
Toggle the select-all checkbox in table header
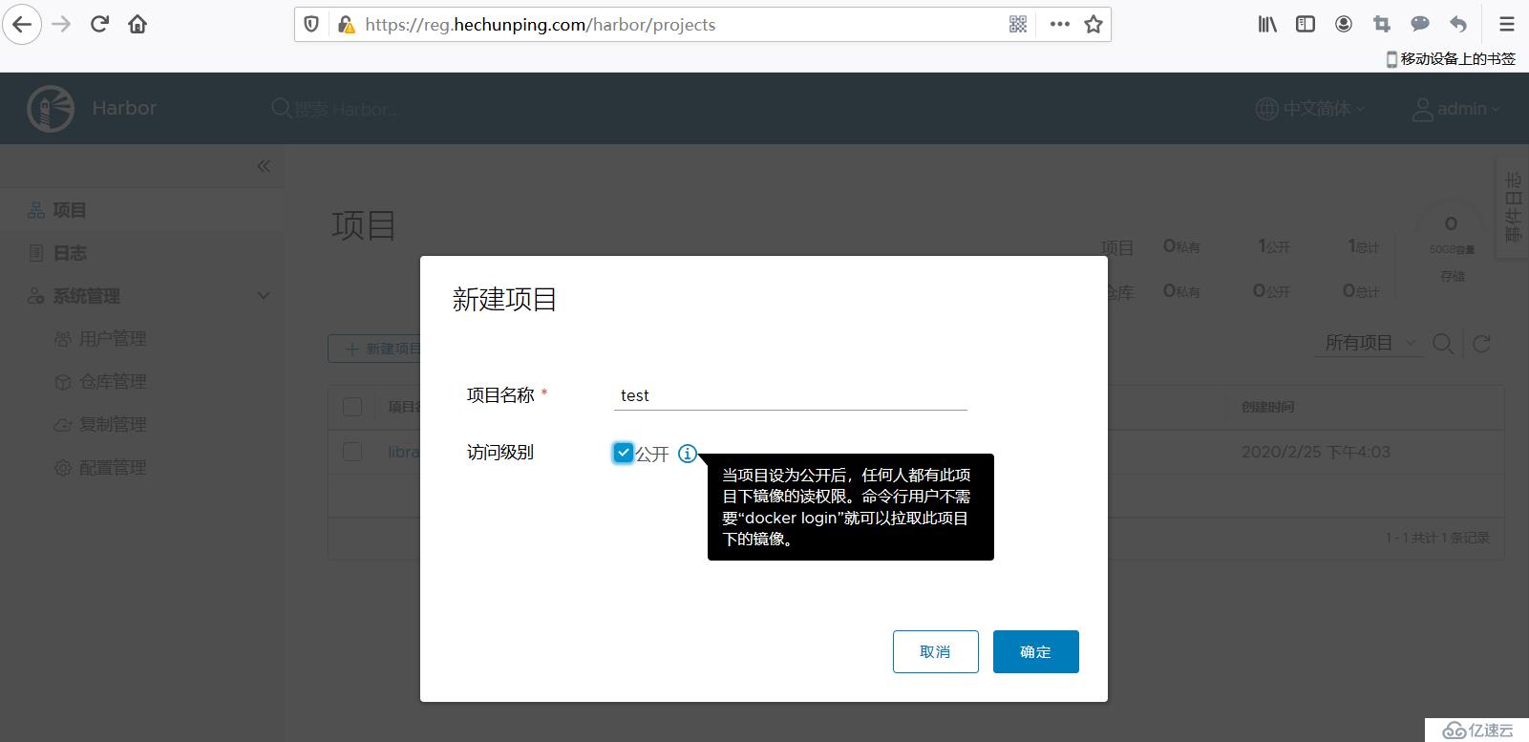[352, 407]
